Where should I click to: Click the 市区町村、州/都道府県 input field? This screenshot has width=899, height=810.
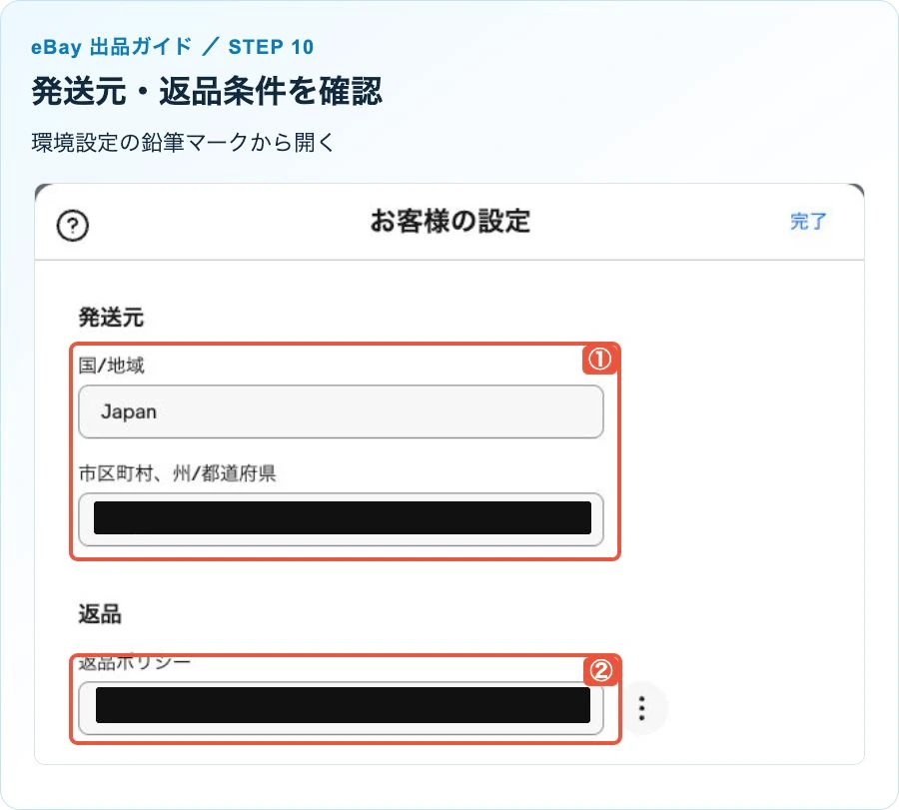pyautogui.click(x=341, y=519)
